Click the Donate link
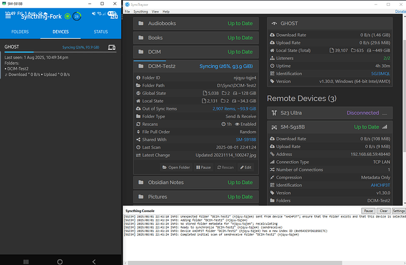This screenshot has height=265, width=406. click(400, 11)
